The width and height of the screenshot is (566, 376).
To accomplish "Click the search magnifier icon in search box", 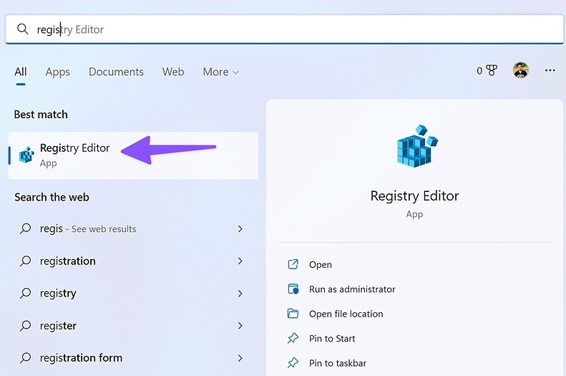I will pyautogui.click(x=23, y=29).
